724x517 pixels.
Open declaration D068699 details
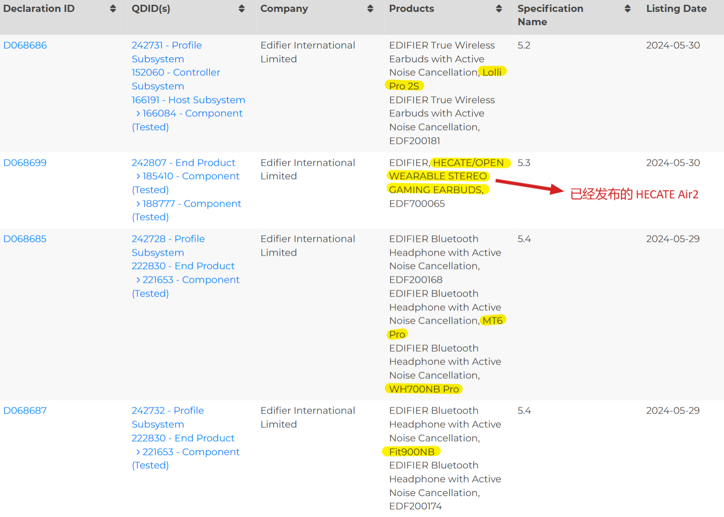pos(25,163)
